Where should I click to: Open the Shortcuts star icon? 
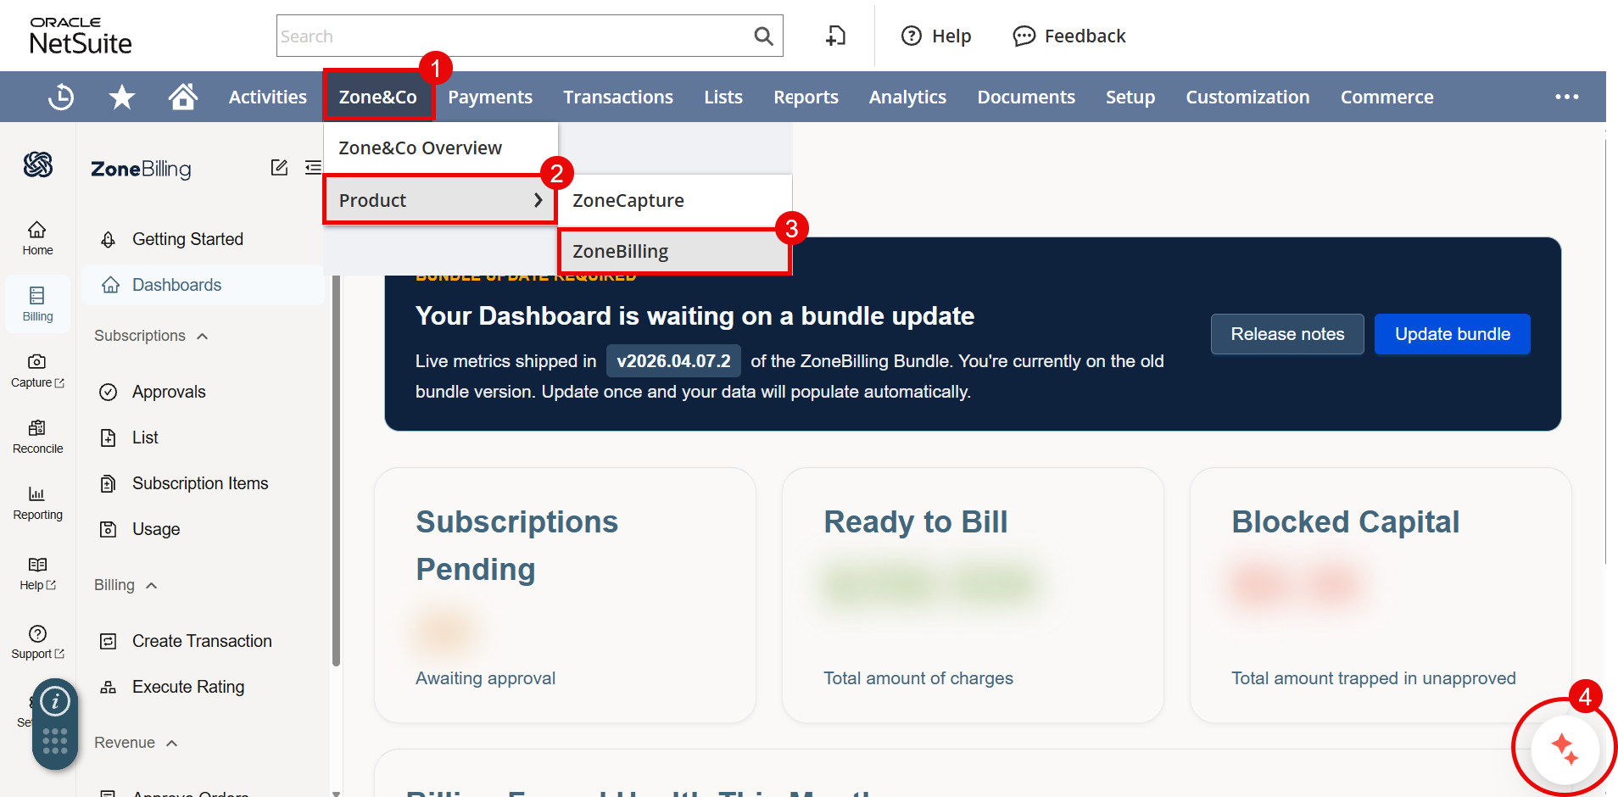122,97
